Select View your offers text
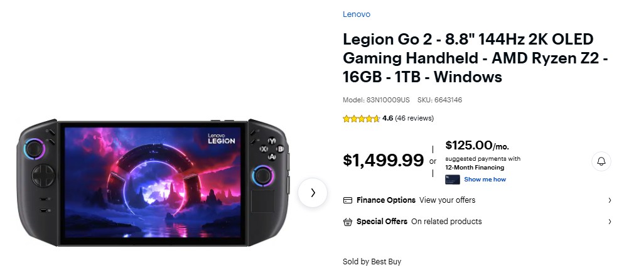The width and height of the screenshot is (624, 275). pyautogui.click(x=447, y=200)
